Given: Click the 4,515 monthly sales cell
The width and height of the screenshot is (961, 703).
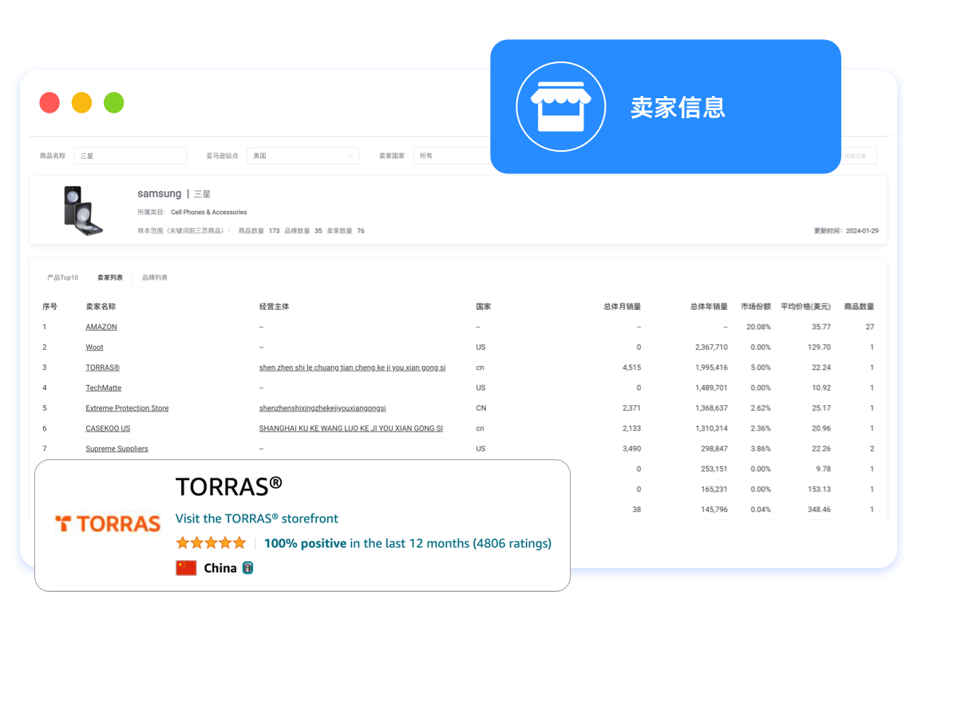Looking at the screenshot, I should coord(631,367).
